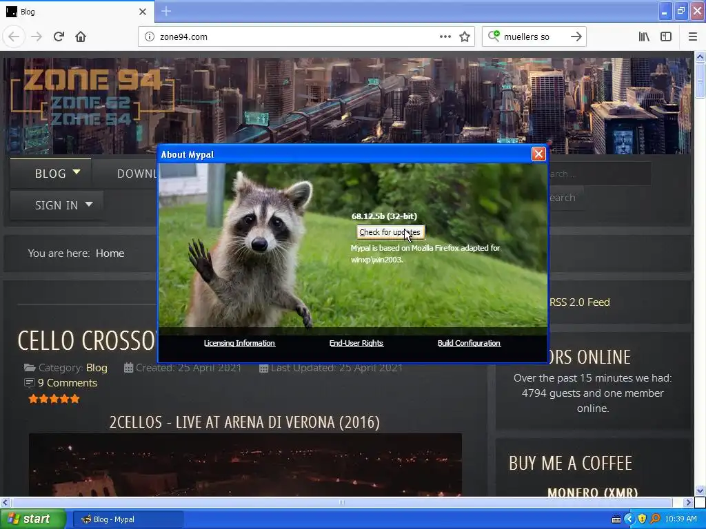
Task: Toggle the sidebar panel icon
Action: point(666,37)
